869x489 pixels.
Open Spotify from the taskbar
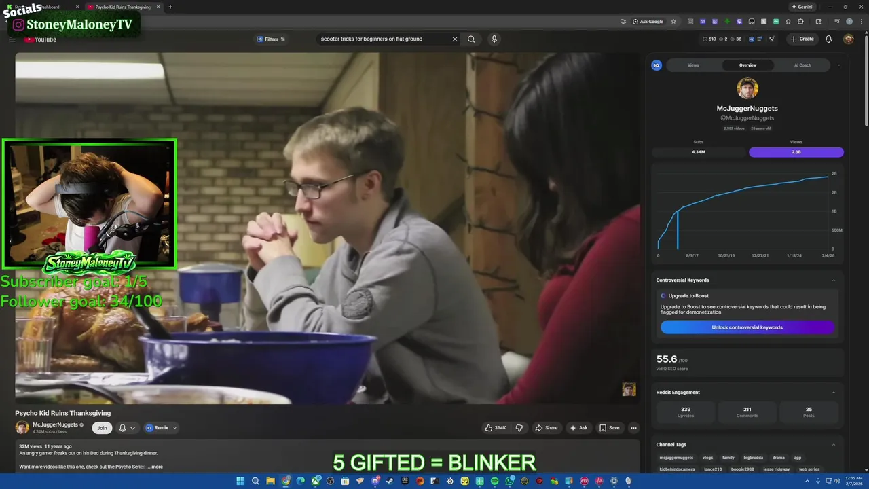494,481
